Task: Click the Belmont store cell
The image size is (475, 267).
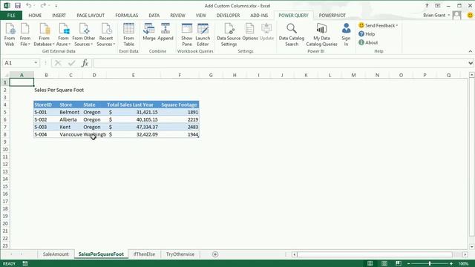Action: click(71, 112)
